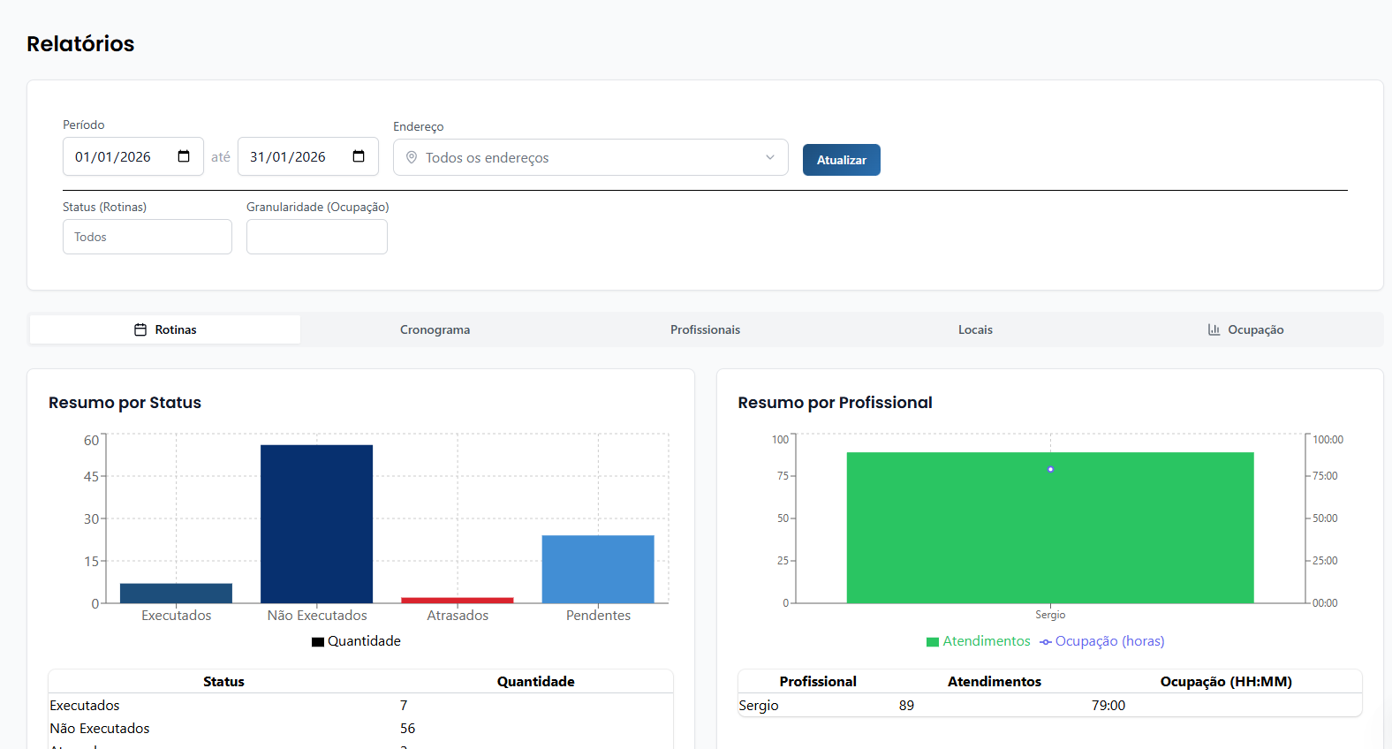The height and width of the screenshot is (749, 1392).
Task: Click the Atualizar button
Action: (841, 160)
